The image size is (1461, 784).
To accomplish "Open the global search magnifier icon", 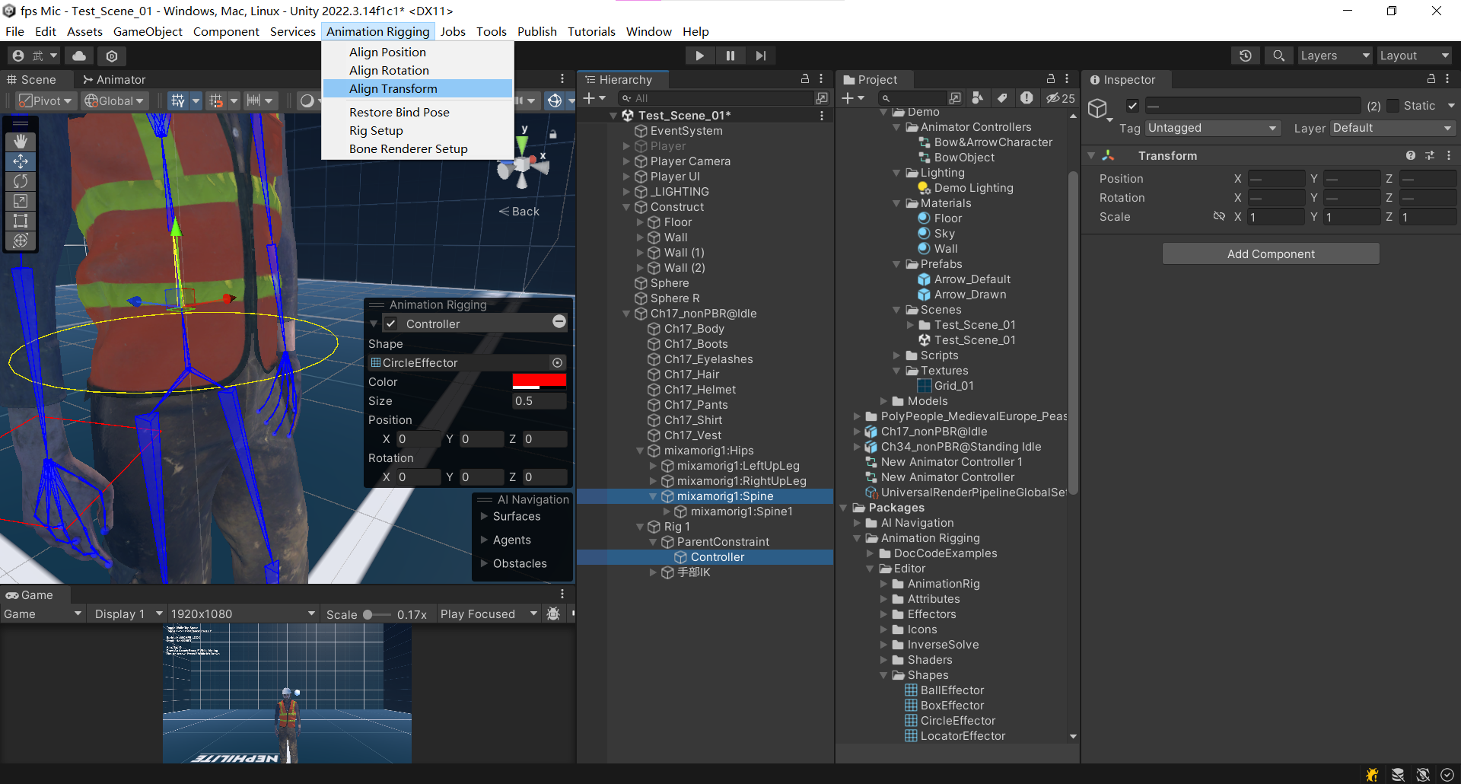I will 1278,56.
